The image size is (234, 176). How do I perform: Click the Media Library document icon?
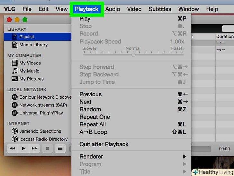click(15, 45)
